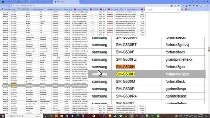Open the Google Analytics bookmark
Screen dimensions: 210x118
pos(37,9)
